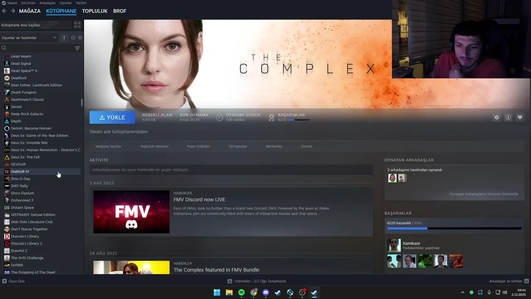The image size is (531, 299).
Task: Click achievements 6/20 progress bar
Action: [454, 228]
